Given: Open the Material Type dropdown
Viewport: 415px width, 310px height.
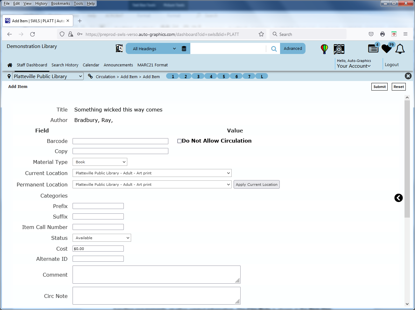Looking at the screenshot, I should point(100,162).
